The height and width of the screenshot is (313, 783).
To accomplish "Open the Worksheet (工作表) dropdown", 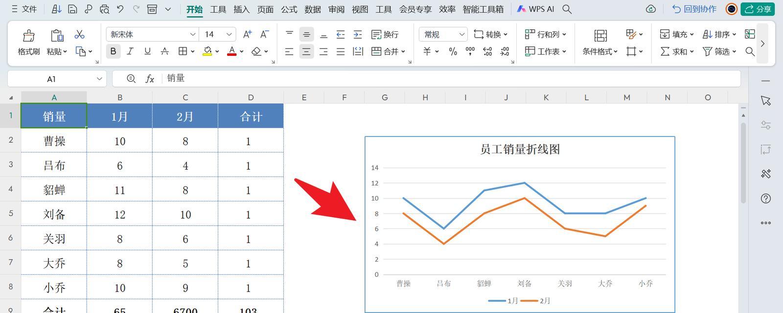I will (546, 51).
